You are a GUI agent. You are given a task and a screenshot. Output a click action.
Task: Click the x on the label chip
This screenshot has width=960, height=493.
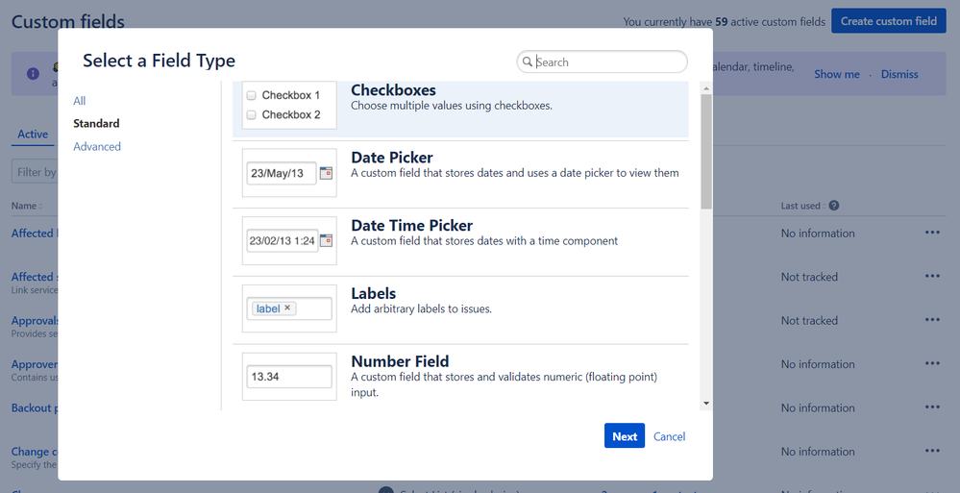(287, 308)
